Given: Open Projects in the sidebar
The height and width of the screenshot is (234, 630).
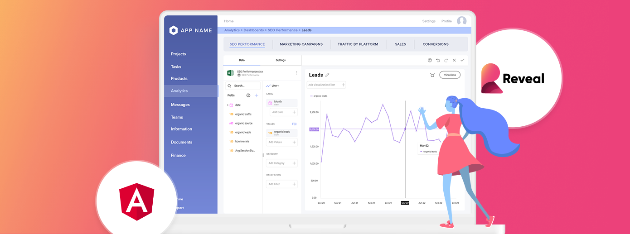Looking at the screenshot, I should pos(178,54).
